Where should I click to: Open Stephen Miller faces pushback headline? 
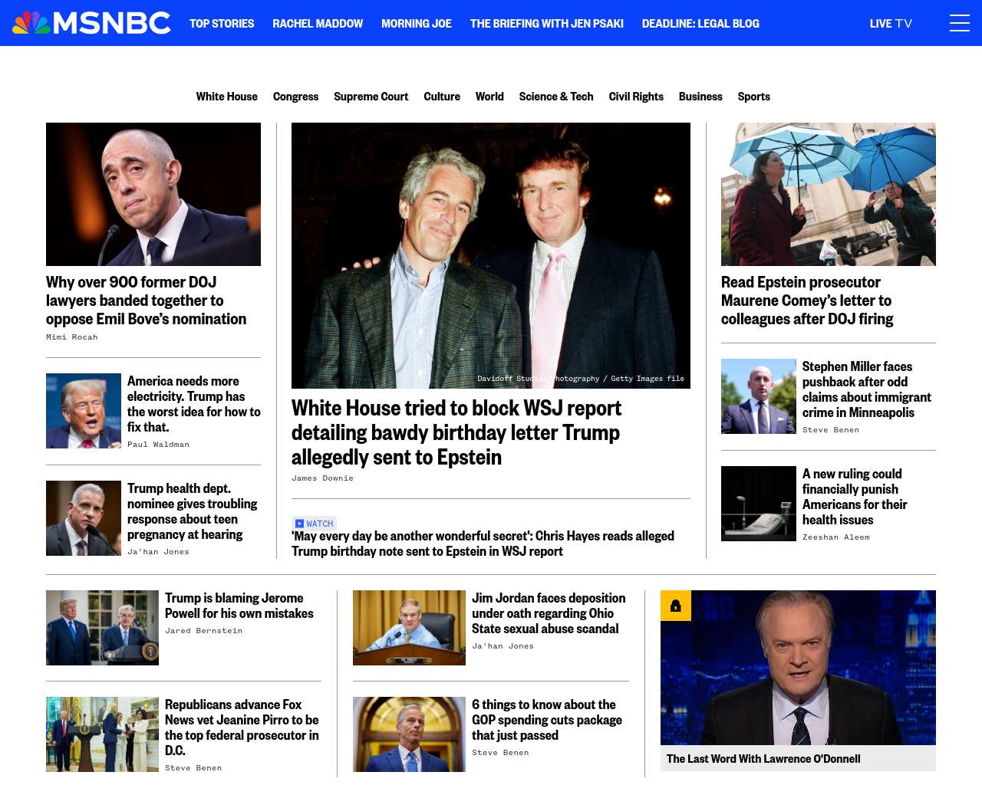point(867,389)
